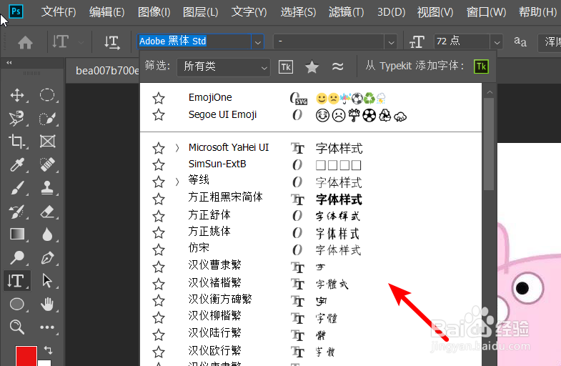The height and width of the screenshot is (366, 561).
Task: Open the 窗口(W) menu
Action: [x=486, y=12]
